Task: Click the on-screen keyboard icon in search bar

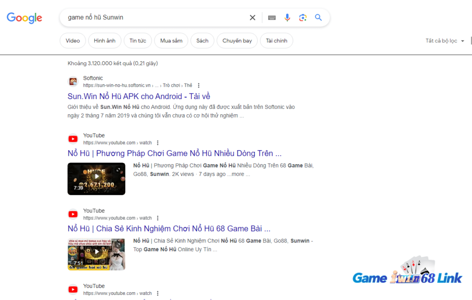Action: click(271, 17)
